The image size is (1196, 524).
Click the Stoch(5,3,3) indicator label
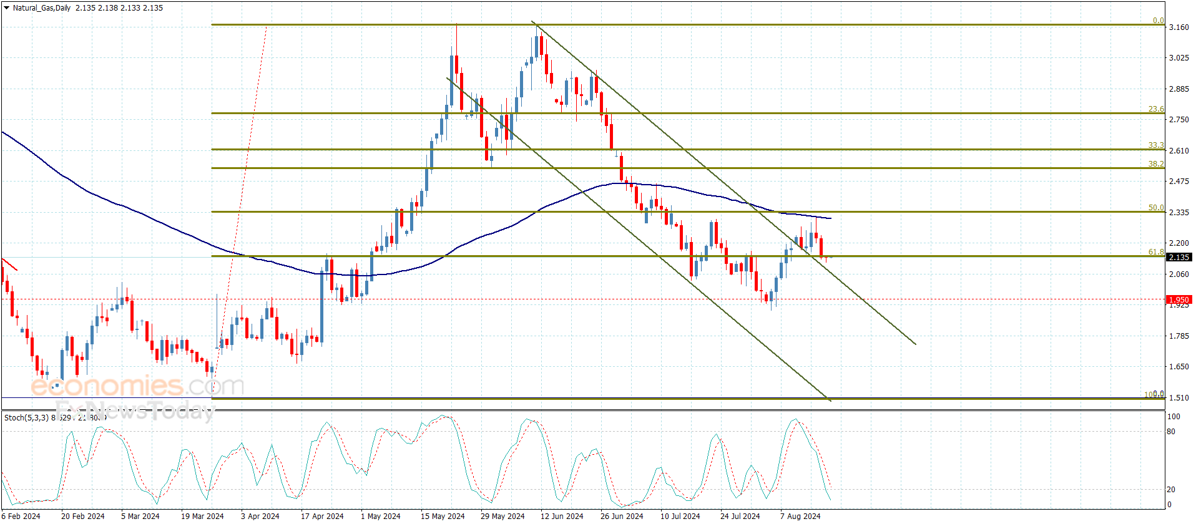(x=26, y=417)
